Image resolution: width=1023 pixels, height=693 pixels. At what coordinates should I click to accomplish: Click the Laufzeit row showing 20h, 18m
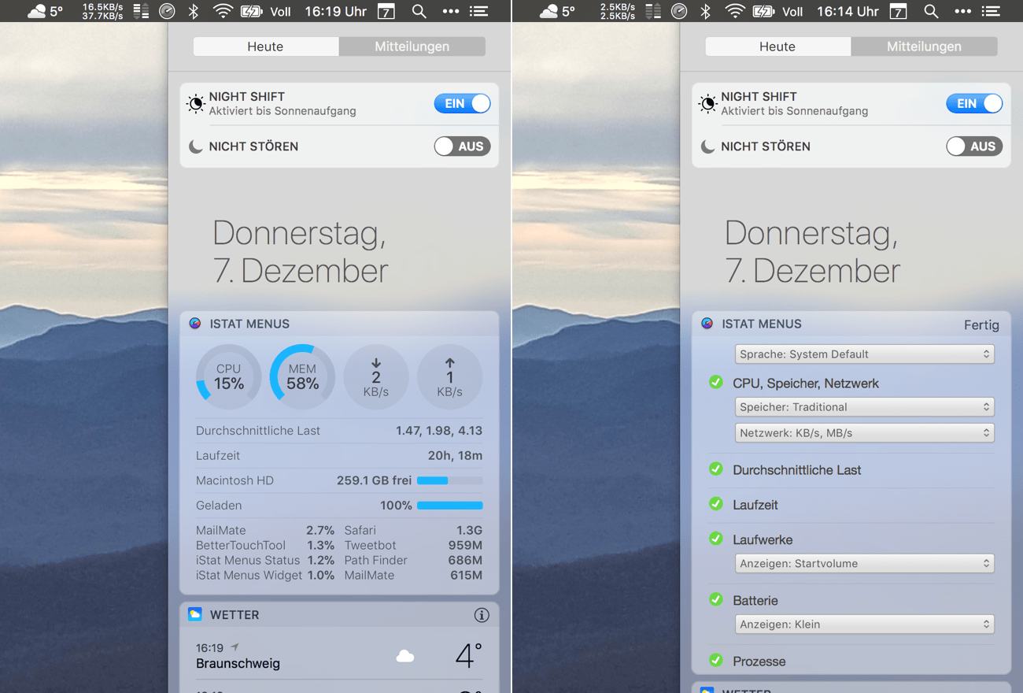point(339,456)
